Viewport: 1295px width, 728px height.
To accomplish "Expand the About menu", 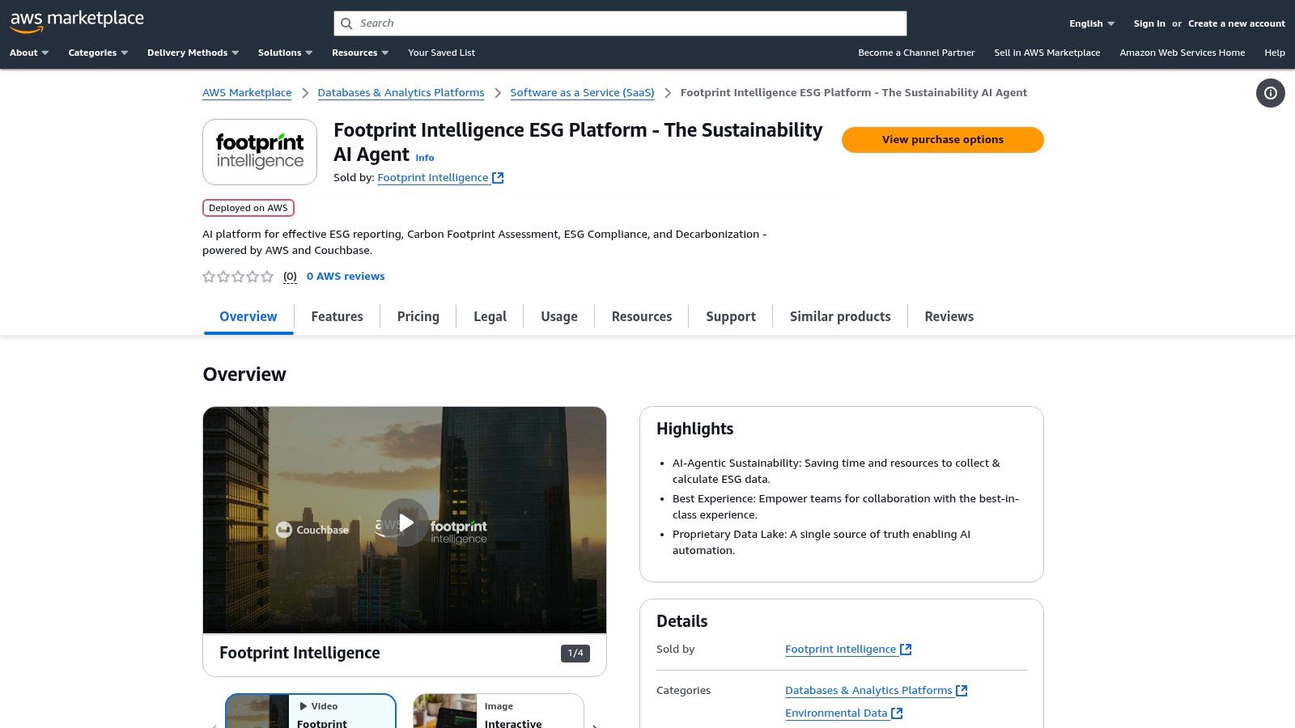I will (x=29, y=53).
